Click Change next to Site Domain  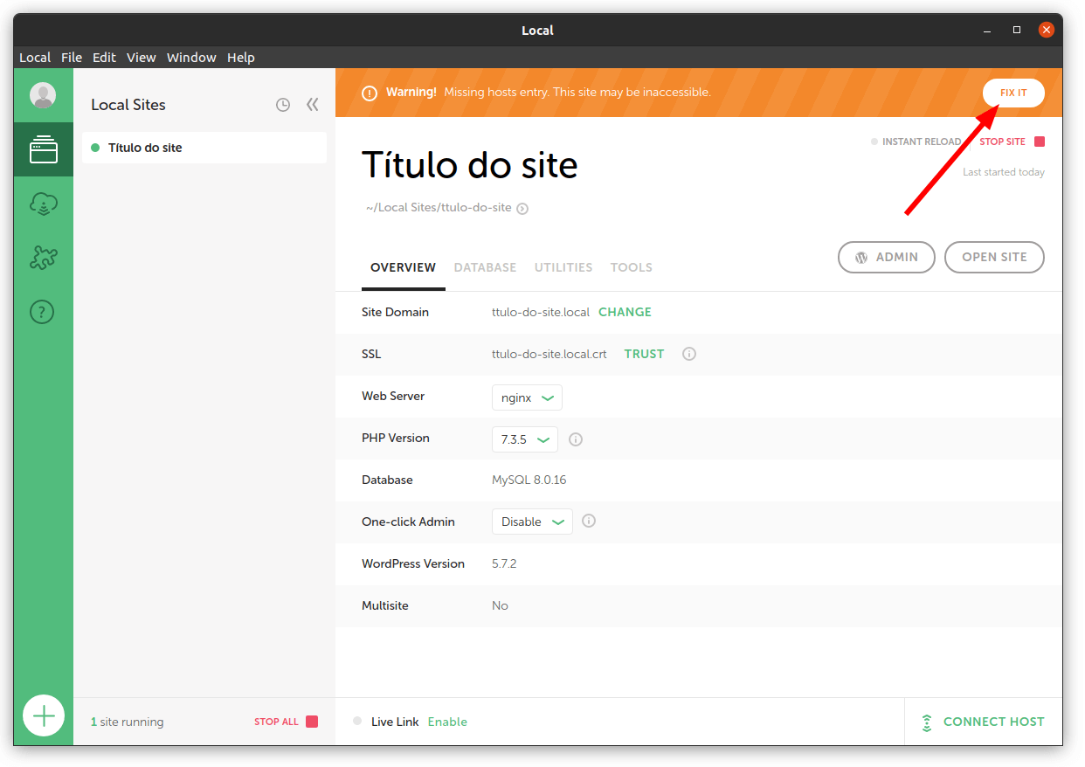point(625,312)
